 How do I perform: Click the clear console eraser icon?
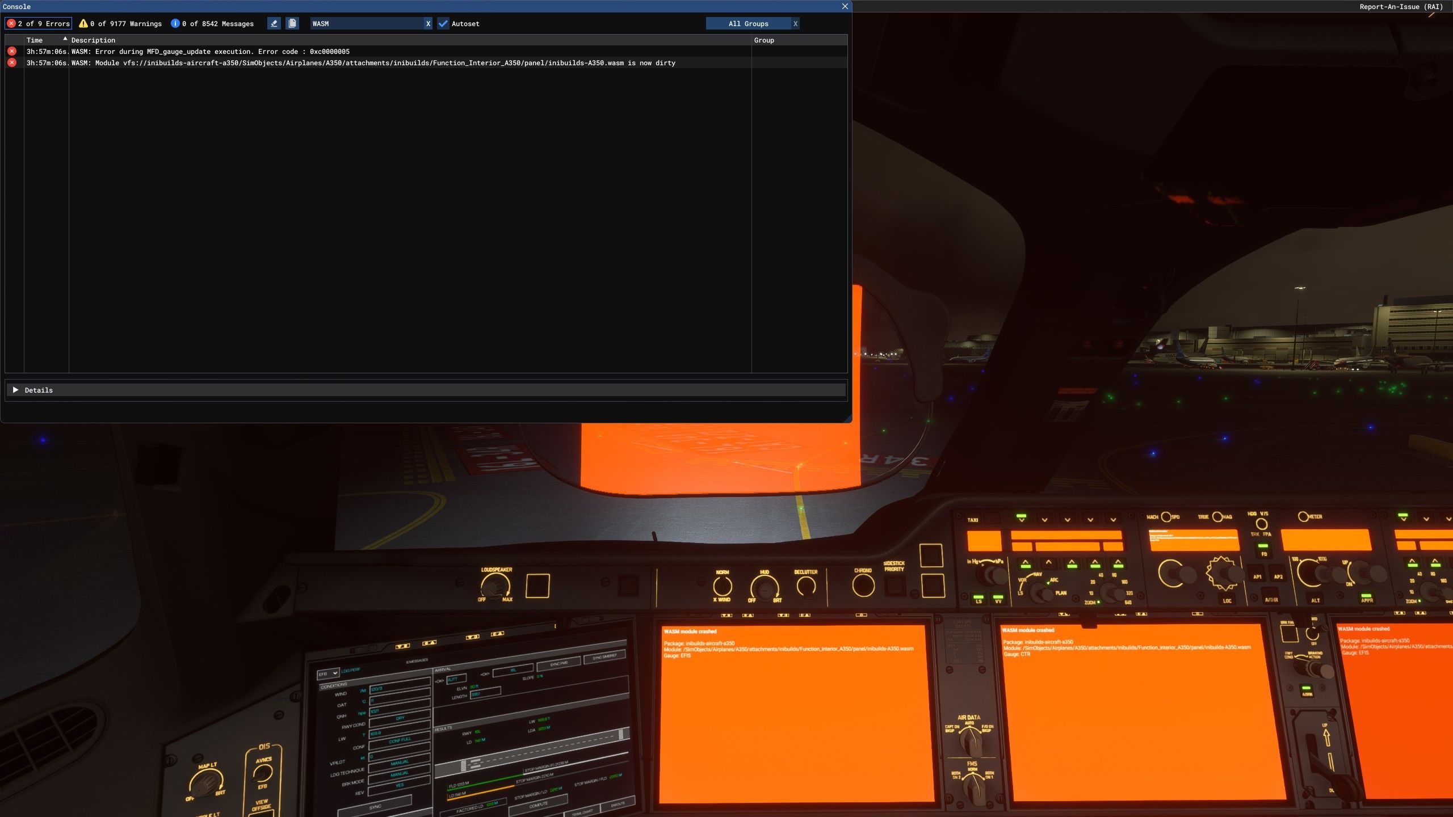(274, 23)
